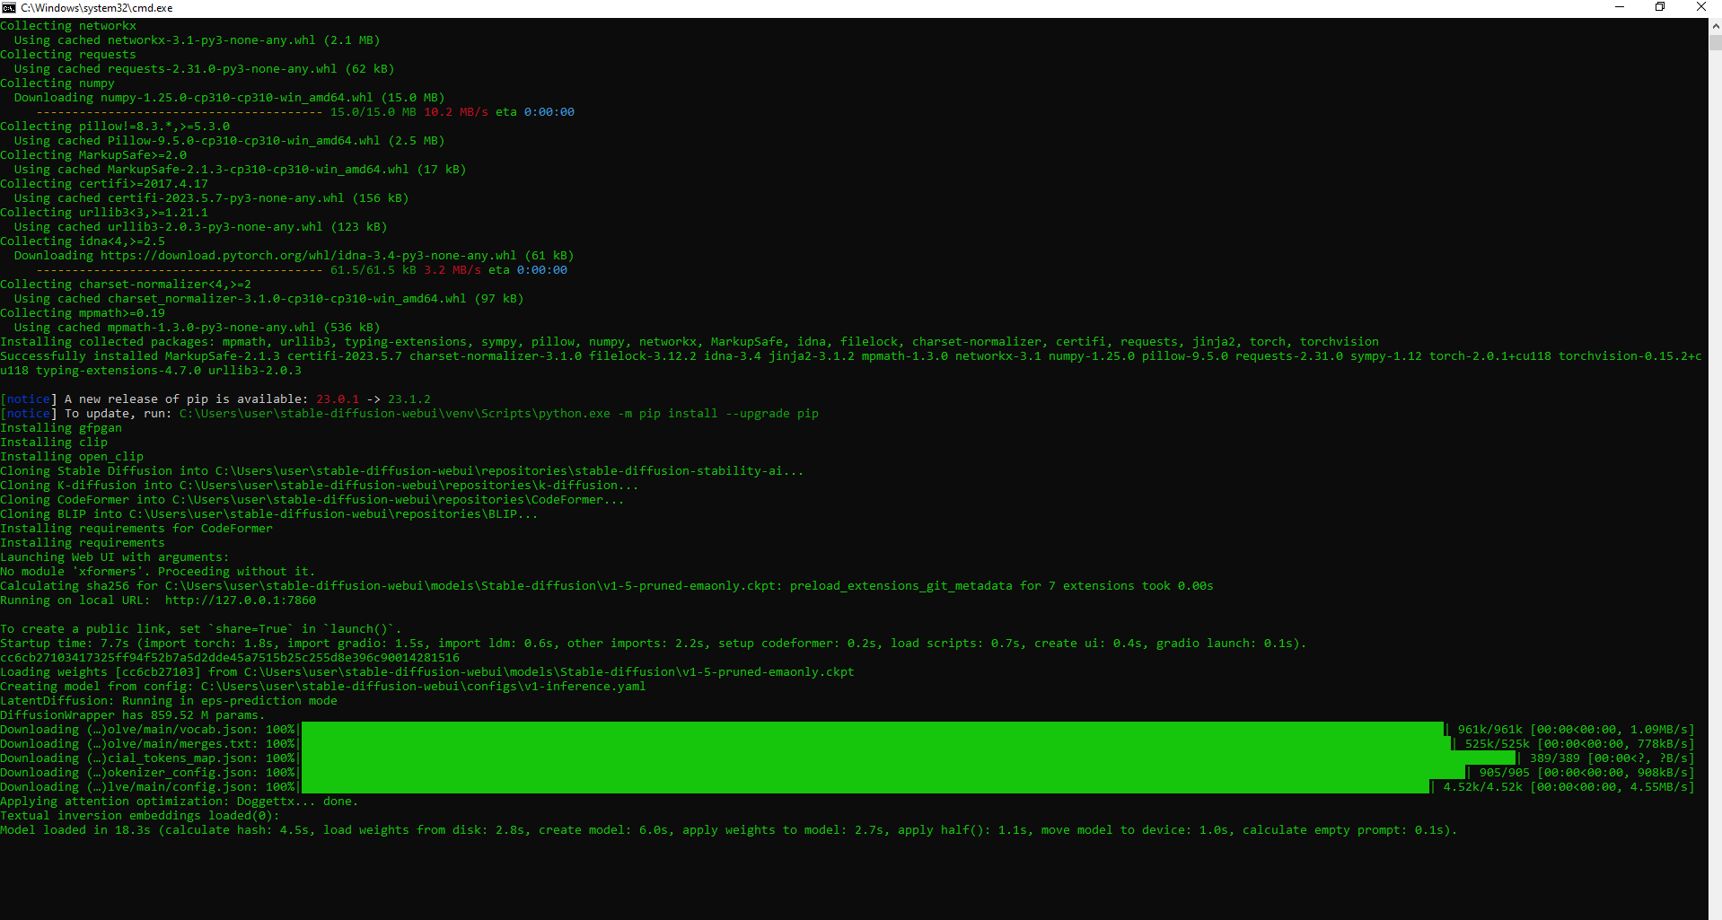1722x920 pixels.
Task: Click "Using cached Pillow-9.5.0" wheel line
Action: [x=230, y=141]
